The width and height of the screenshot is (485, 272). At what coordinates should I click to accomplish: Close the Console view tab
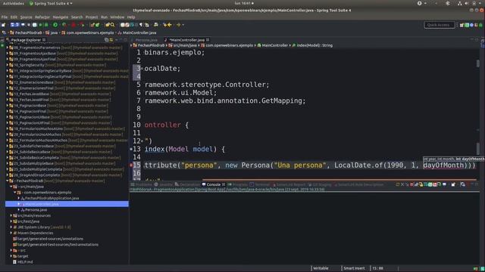tap(224, 184)
